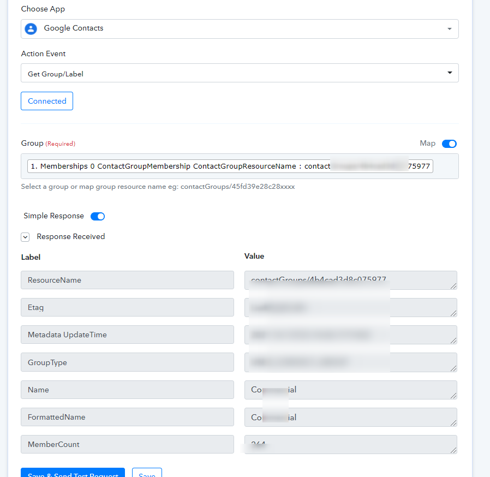The width and height of the screenshot is (490, 477).
Task: Select the Metadata UpdateTime label field
Action: [x=127, y=335]
